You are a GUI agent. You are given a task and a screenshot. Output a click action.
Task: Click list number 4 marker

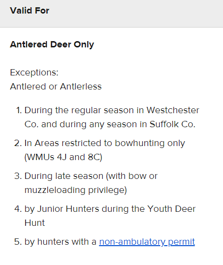(x=18, y=209)
